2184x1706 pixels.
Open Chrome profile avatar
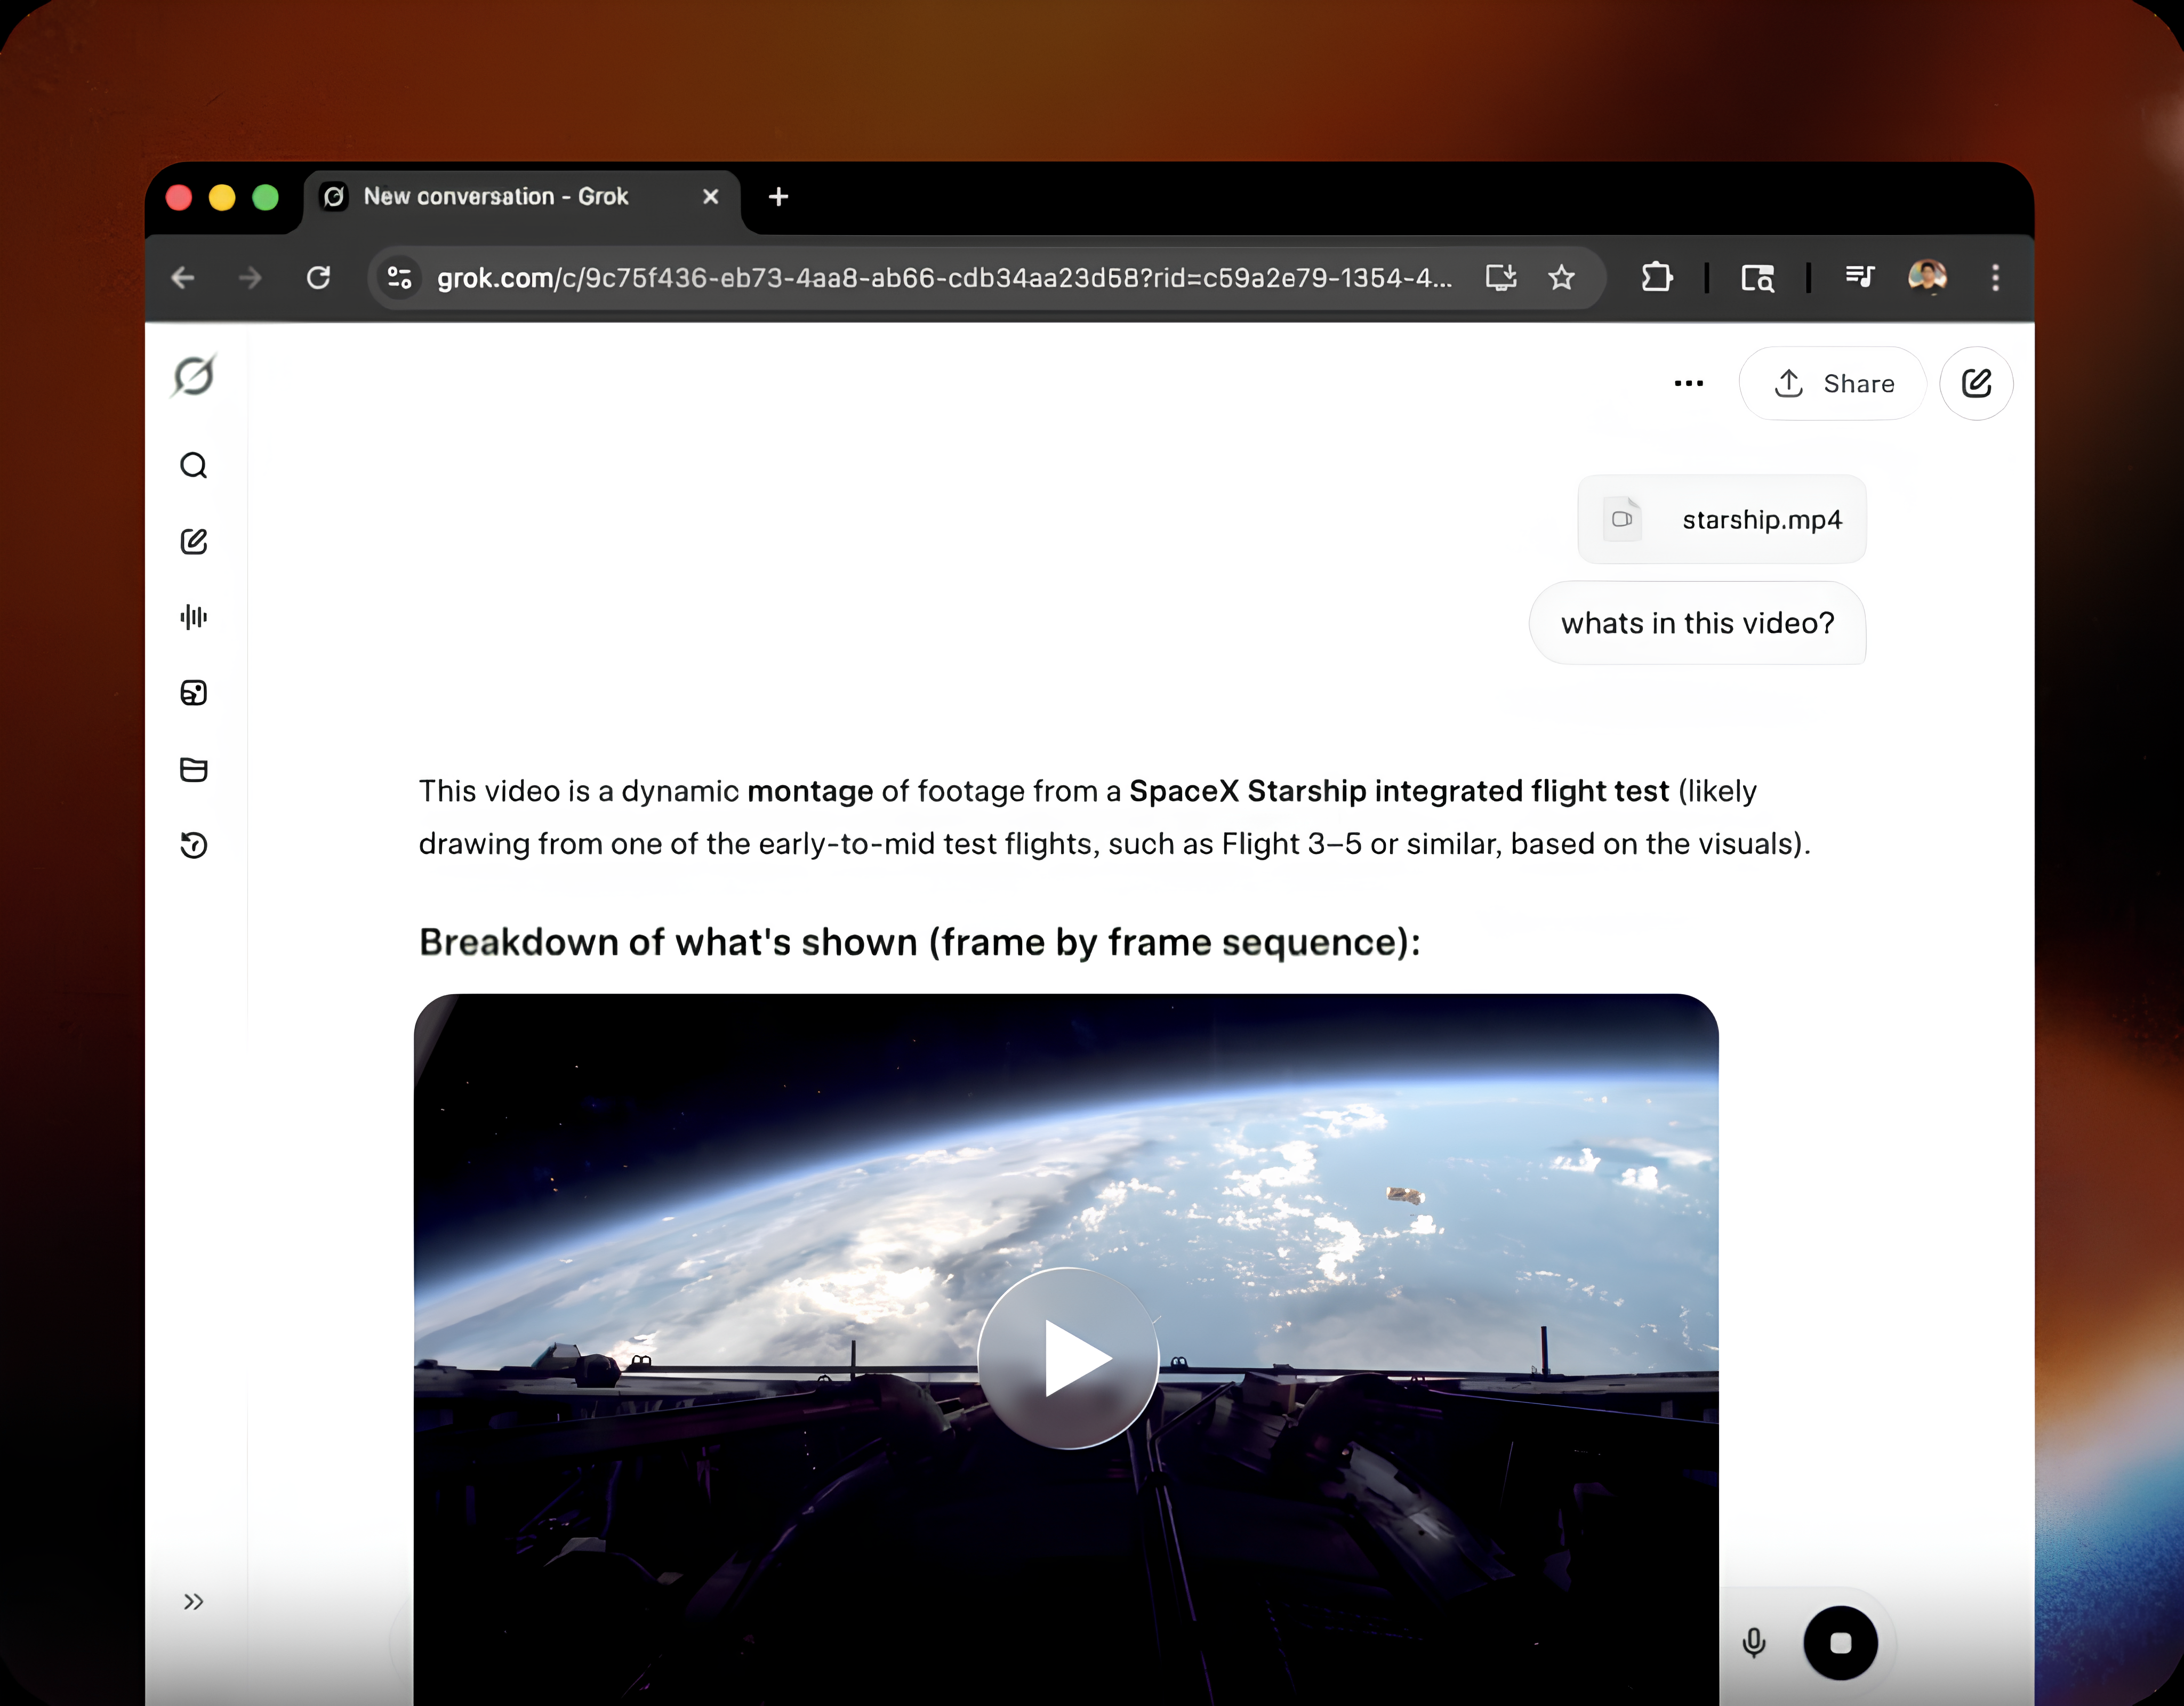coord(1928,277)
